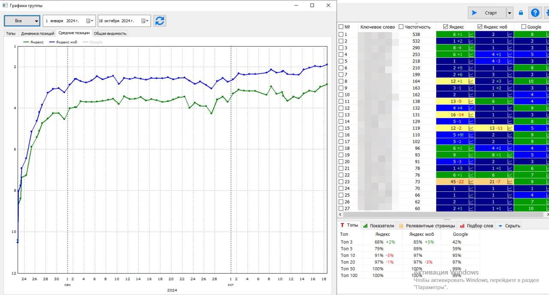Click the blue refresh arrows icon
The image size is (549, 295).
point(160,21)
